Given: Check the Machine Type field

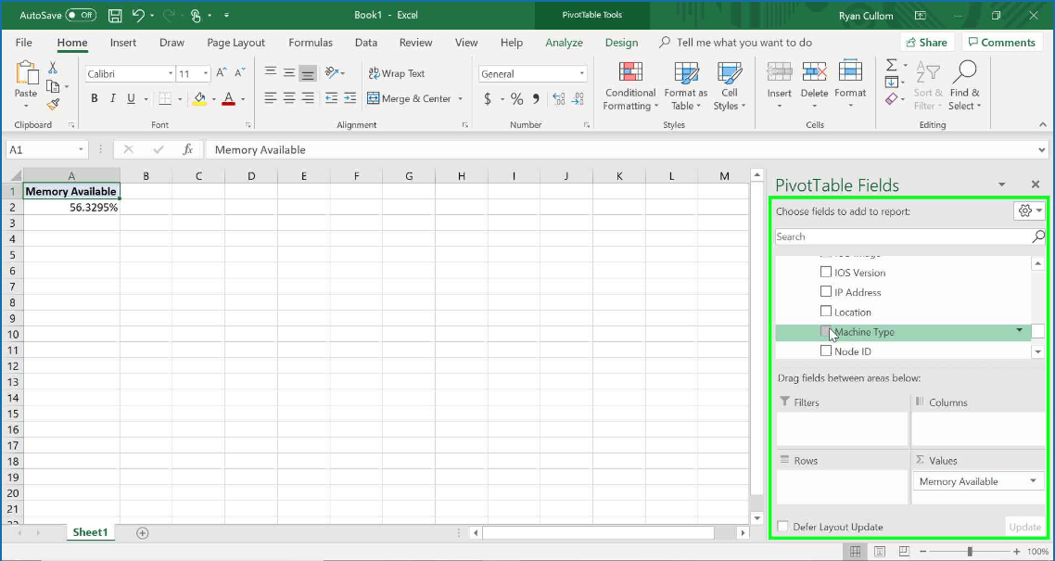Looking at the screenshot, I should click(826, 331).
